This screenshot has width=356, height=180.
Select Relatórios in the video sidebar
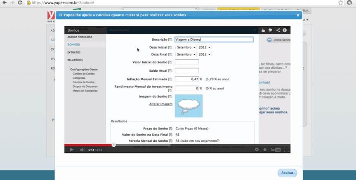click(x=75, y=60)
